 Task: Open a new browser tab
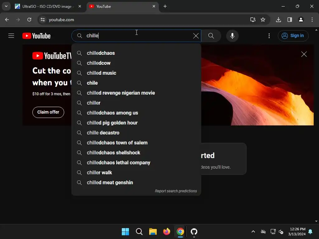(x=165, y=6)
